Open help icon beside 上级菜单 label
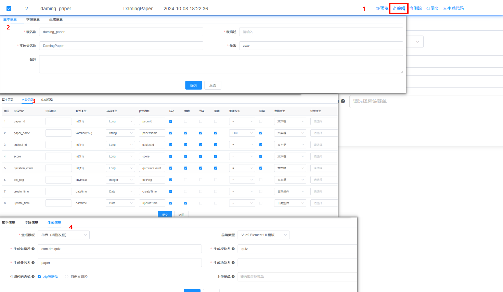Image resolution: width=503 pixels, height=292 pixels. click(233, 277)
